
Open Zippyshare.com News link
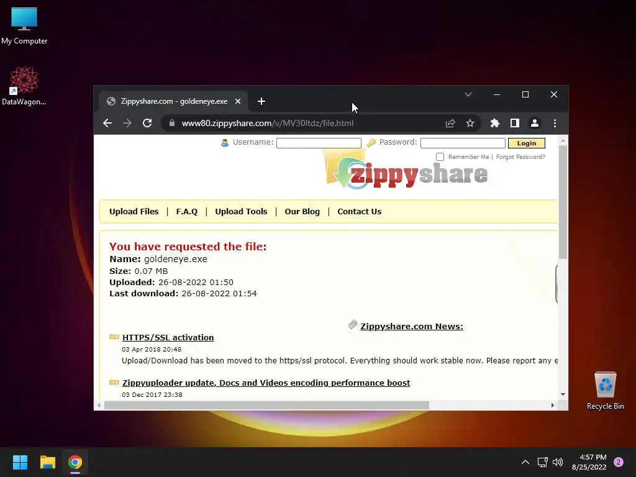(x=412, y=327)
